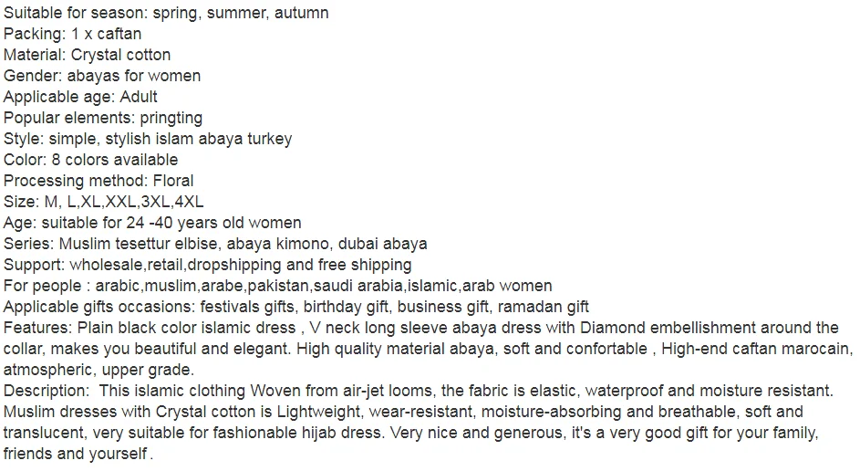Image resolution: width=860 pixels, height=471 pixels.
Task: Click the 'Color: 8 colors available' text
Action: tap(91, 160)
